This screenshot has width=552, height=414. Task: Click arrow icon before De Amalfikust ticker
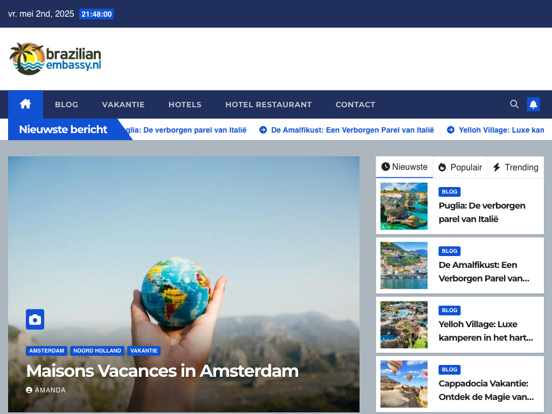tap(263, 130)
